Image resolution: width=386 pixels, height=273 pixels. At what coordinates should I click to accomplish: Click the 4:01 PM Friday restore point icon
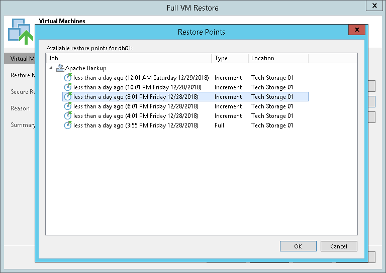[x=68, y=116]
